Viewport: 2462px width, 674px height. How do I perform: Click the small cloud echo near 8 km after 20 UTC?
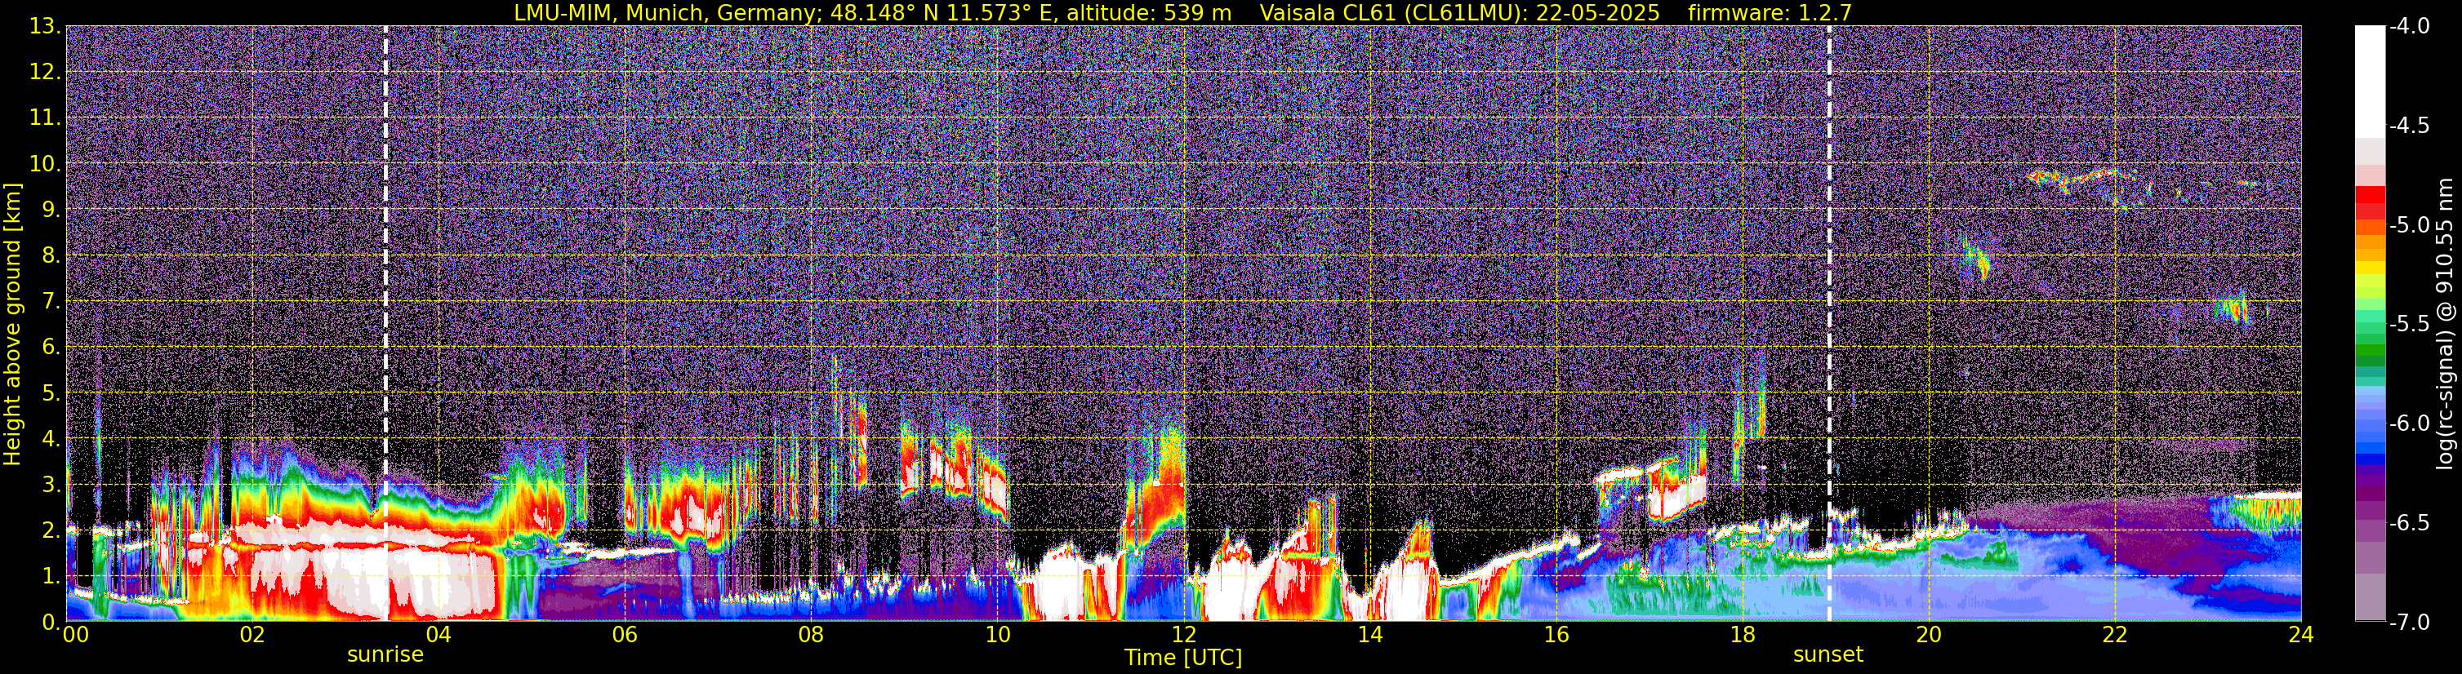coord(1979,259)
